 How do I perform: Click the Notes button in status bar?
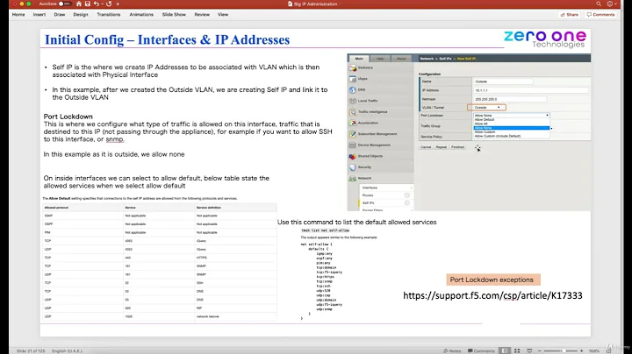(452, 350)
